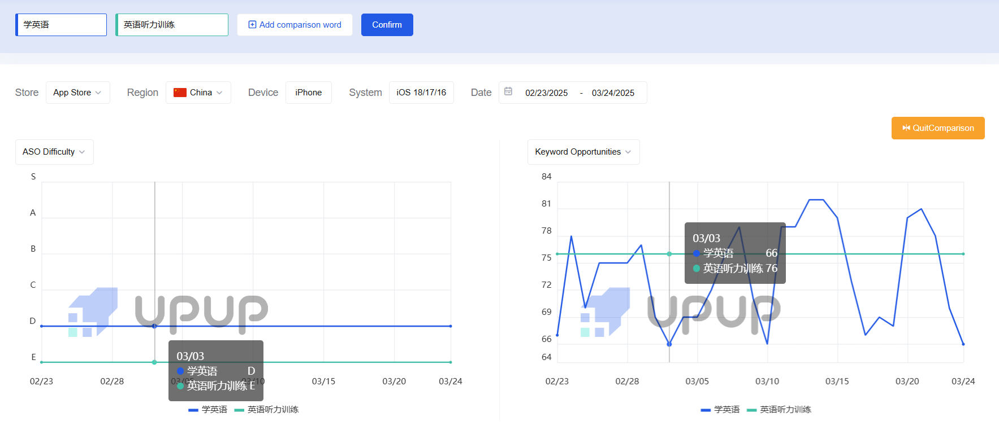Click the 03/03 green point in Opportunities chart
This screenshot has height=430, width=999.
669,254
